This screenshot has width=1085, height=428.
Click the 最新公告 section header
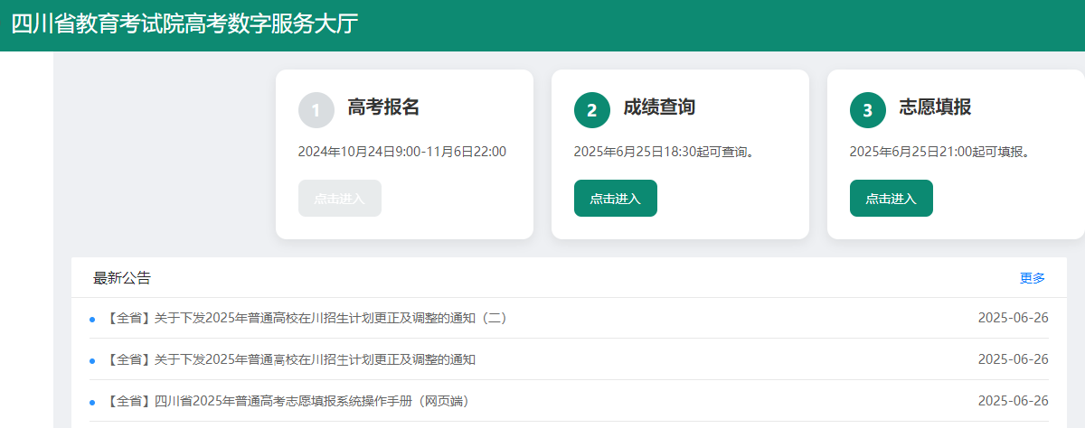tap(122, 278)
